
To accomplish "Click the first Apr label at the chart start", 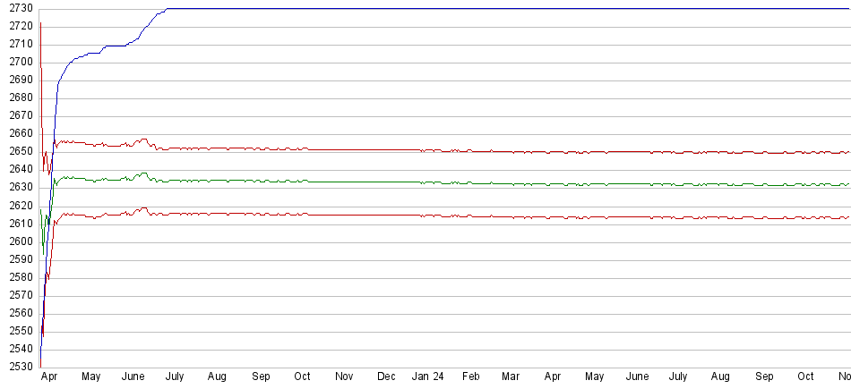I will point(50,377).
